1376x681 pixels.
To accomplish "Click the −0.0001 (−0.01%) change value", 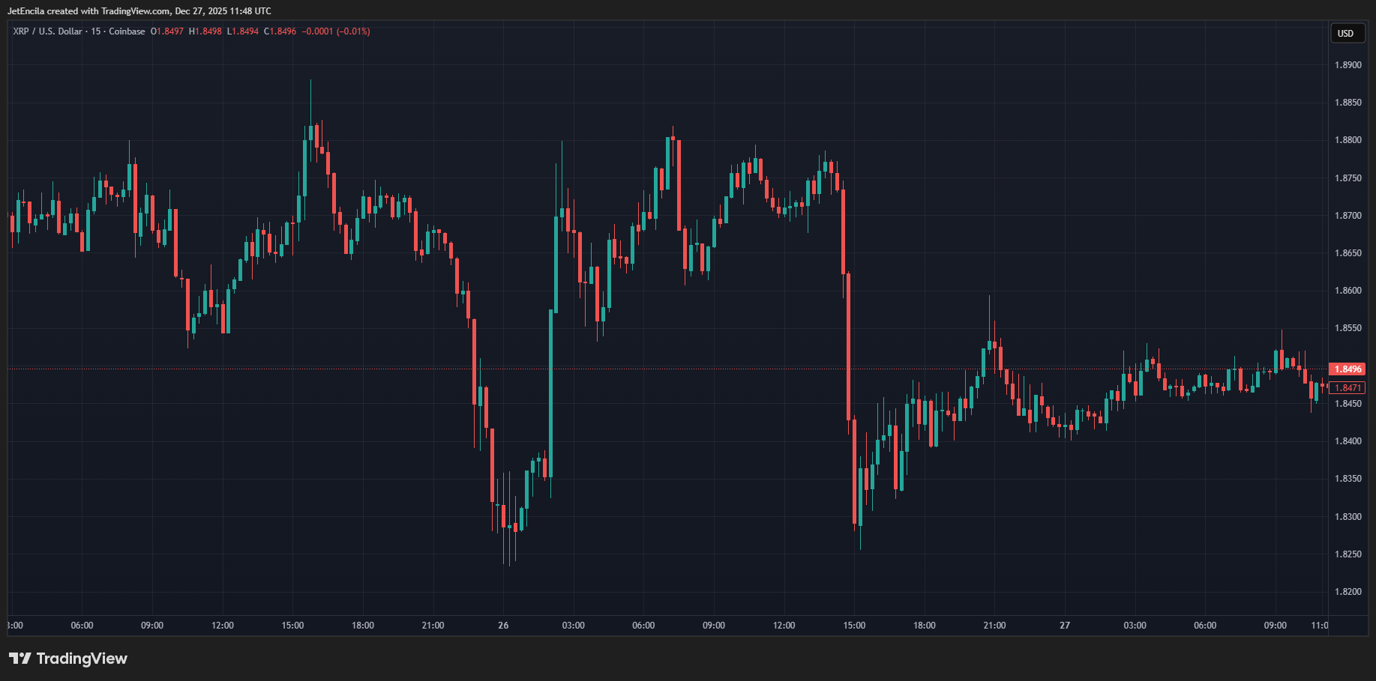I will [336, 31].
